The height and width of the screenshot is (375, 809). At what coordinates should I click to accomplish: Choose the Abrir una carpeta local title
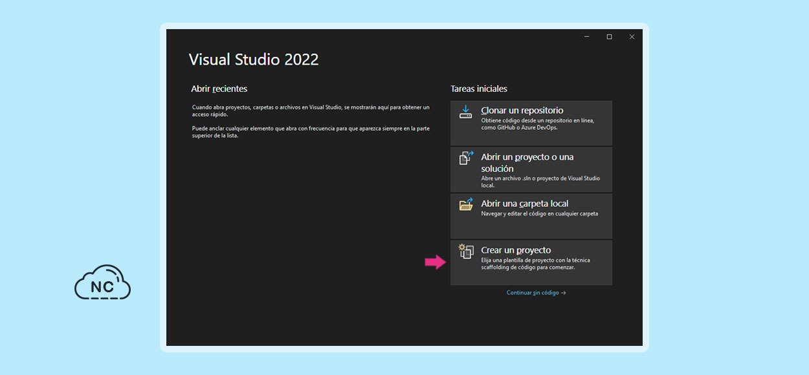click(x=525, y=204)
